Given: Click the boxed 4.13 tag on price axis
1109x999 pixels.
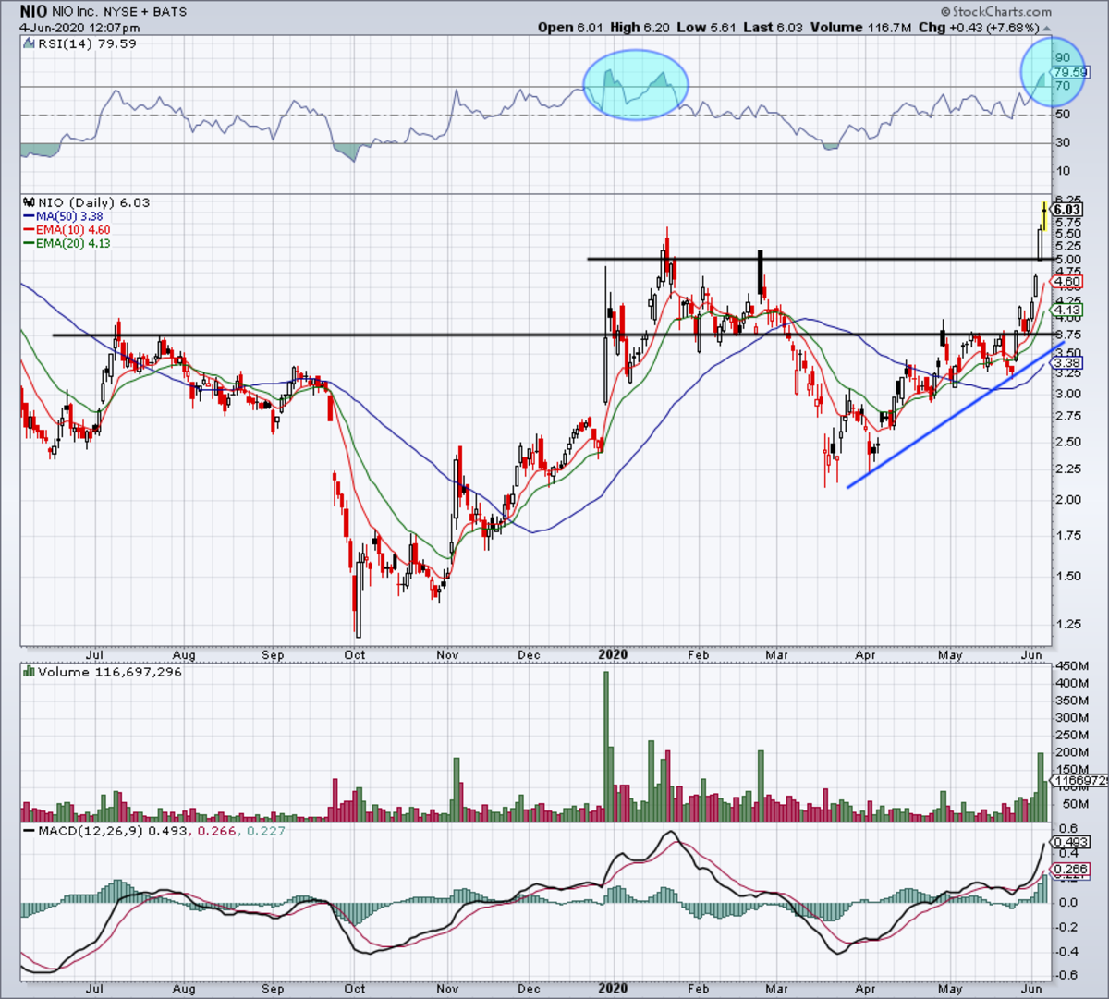Looking at the screenshot, I should coord(1067,311).
